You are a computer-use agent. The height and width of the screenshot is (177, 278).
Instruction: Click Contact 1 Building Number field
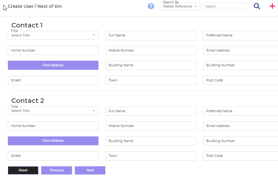click(x=241, y=65)
